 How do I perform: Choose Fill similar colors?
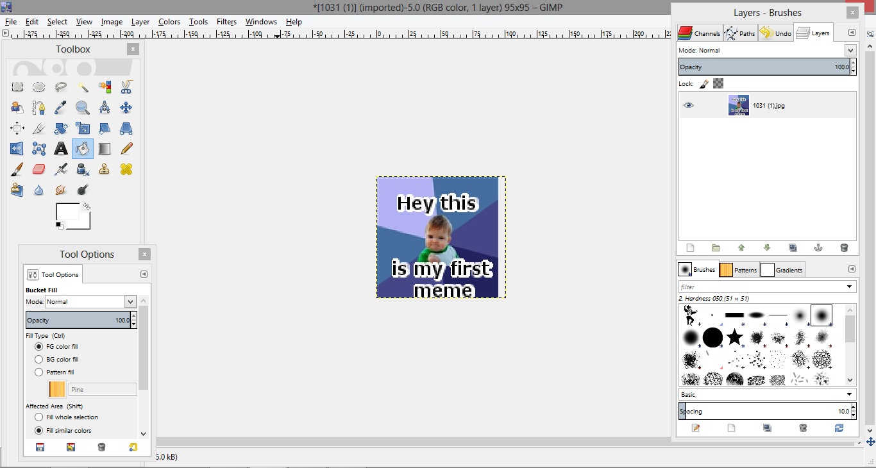pos(39,431)
